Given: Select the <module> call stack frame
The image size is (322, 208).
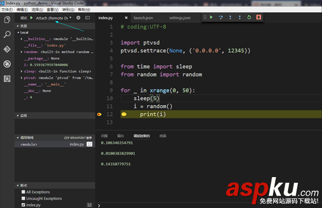Looking at the screenshot, I should (55, 144).
